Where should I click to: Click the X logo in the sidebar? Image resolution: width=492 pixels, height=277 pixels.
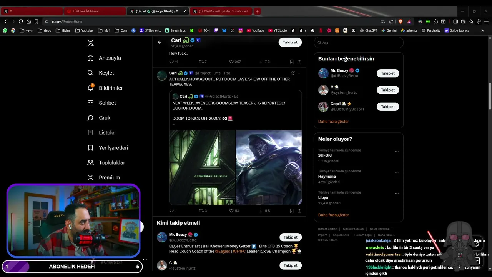point(91,43)
